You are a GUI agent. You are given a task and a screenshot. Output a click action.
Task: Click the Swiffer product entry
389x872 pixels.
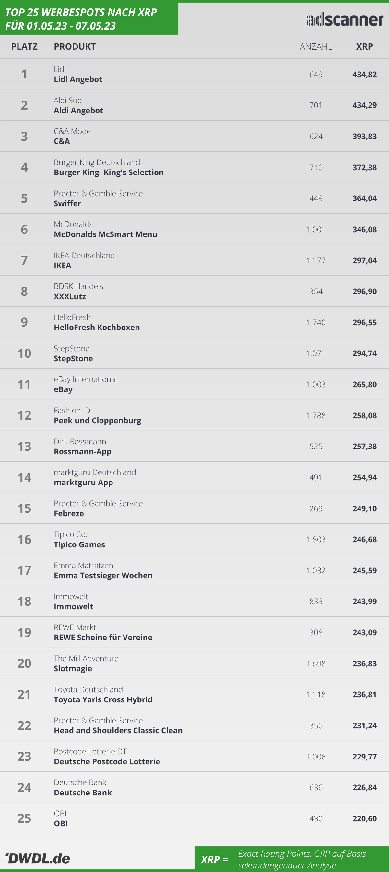coord(67,203)
